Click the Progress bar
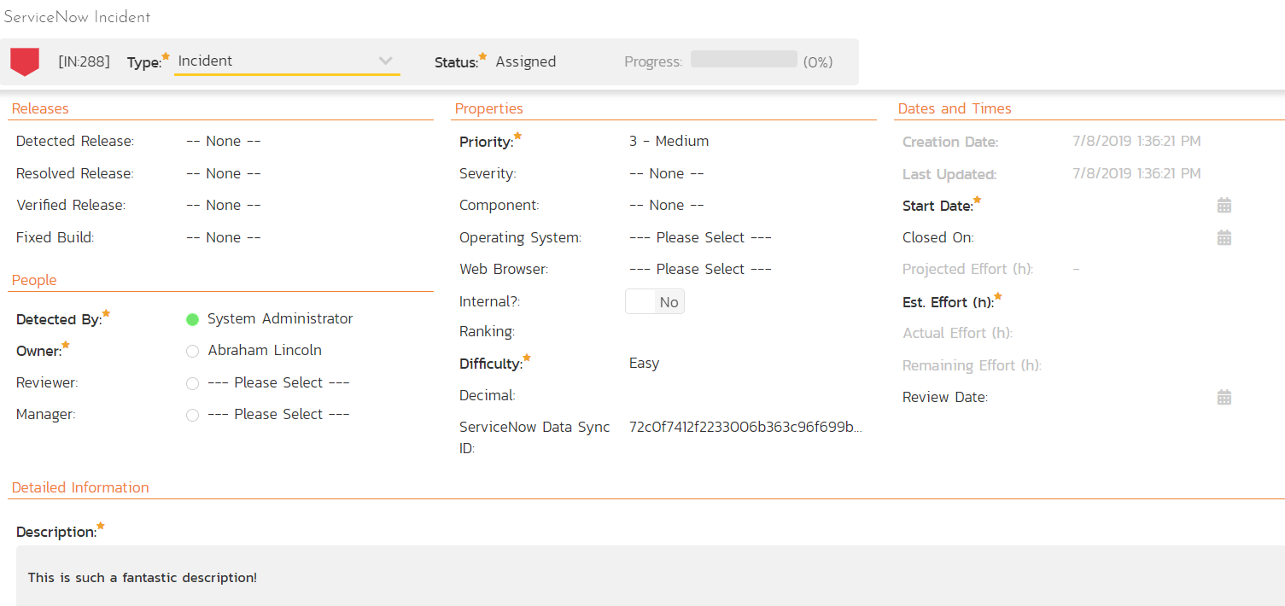 coord(743,60)
